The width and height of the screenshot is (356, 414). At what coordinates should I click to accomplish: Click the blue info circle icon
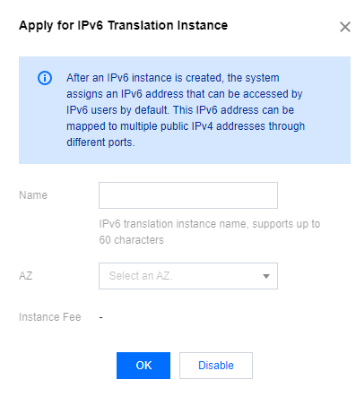[45, 78]
